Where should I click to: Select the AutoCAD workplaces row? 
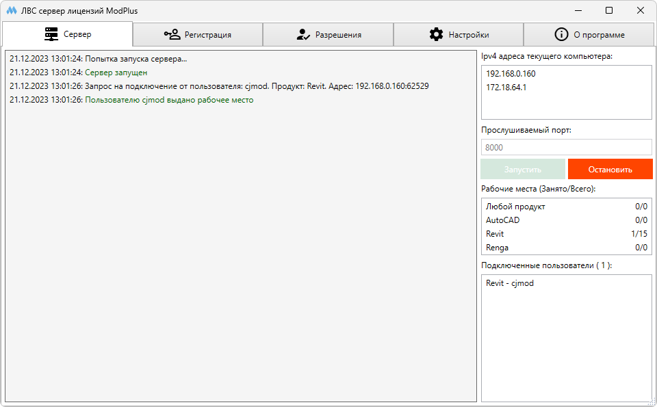[x=566, y=220]
